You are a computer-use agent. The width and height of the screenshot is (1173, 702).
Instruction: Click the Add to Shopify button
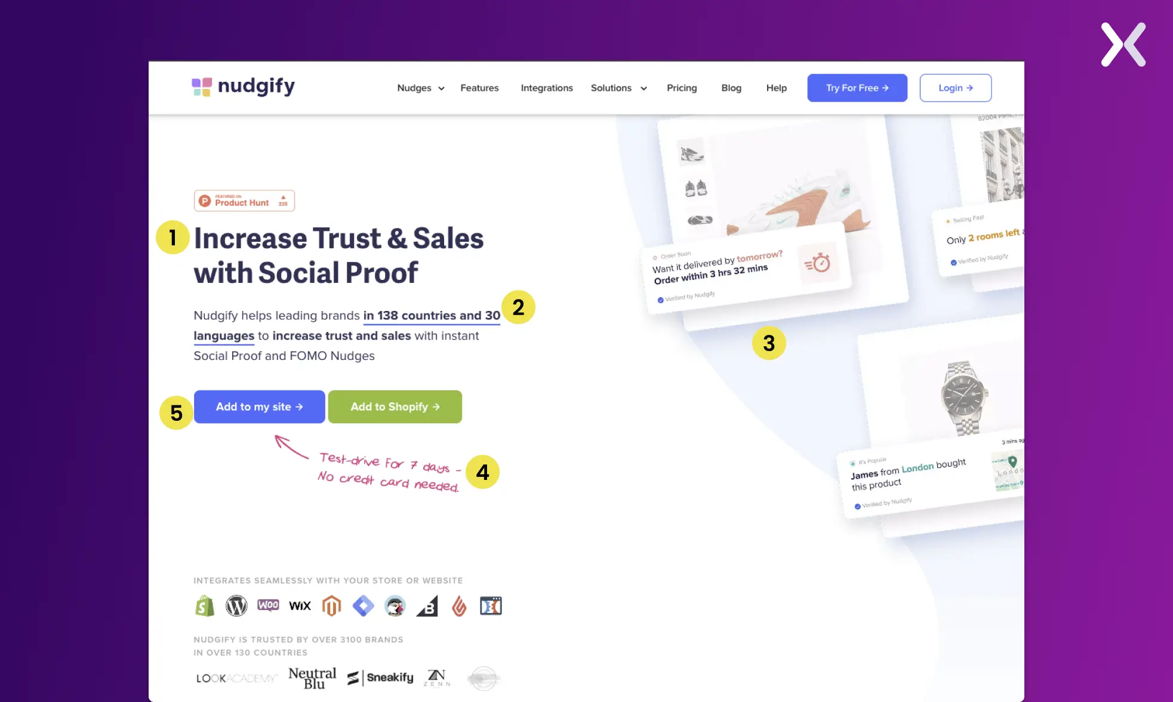395,406
